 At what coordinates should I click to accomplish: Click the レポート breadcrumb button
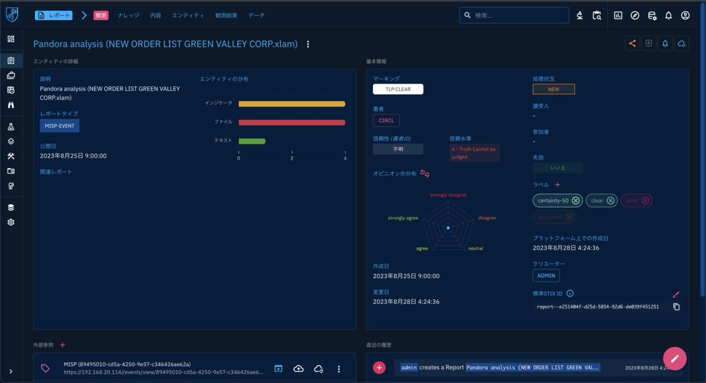[x=54, y=15]
